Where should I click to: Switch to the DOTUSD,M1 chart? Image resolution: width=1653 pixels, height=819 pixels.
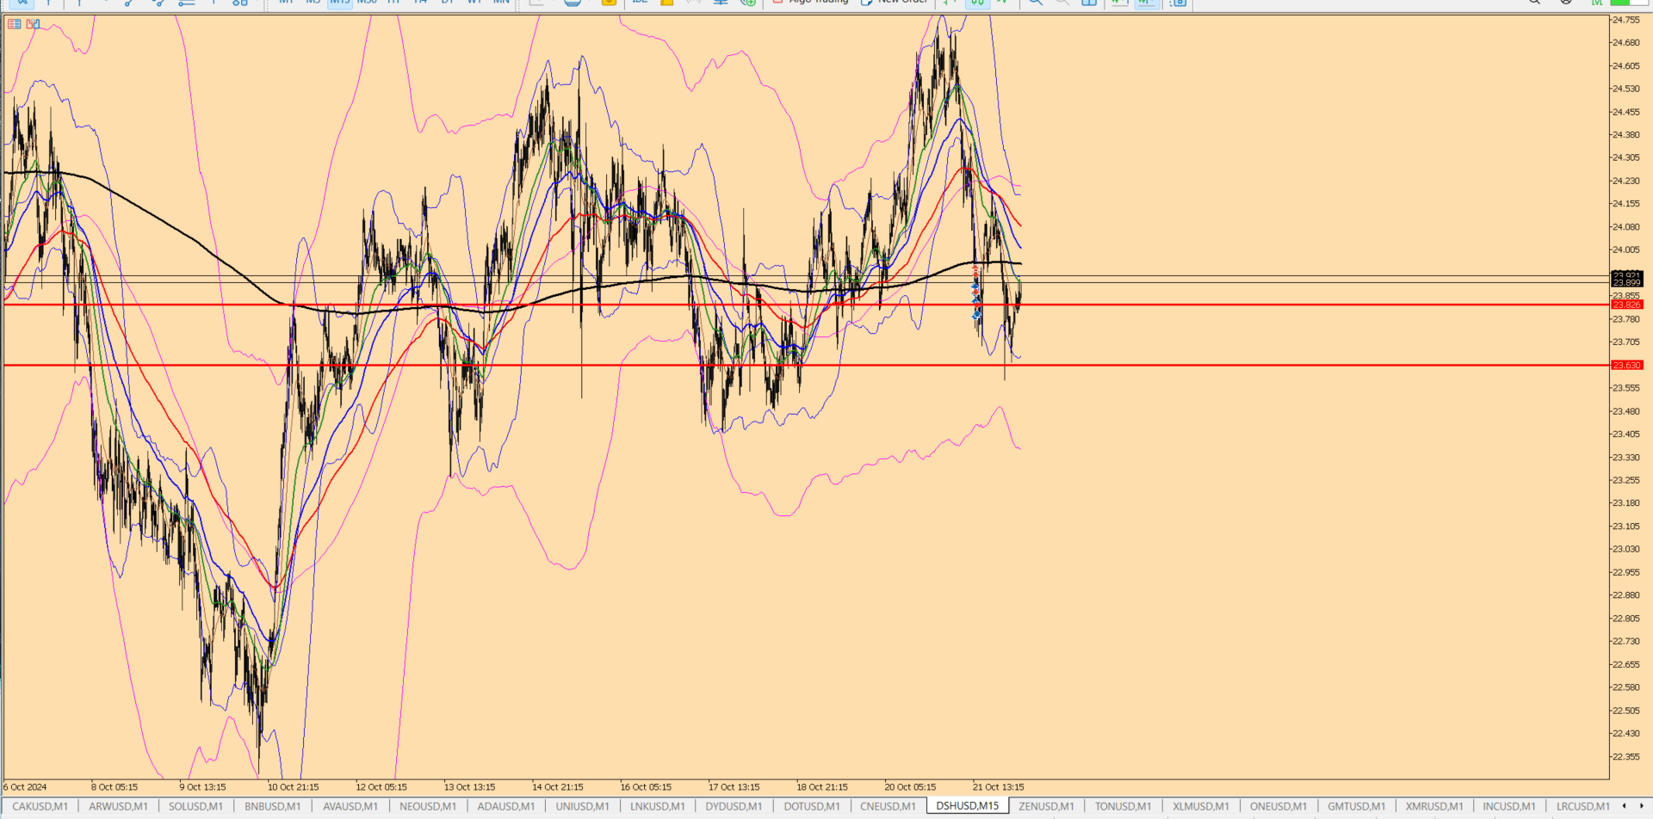click(x=812, y=806)
